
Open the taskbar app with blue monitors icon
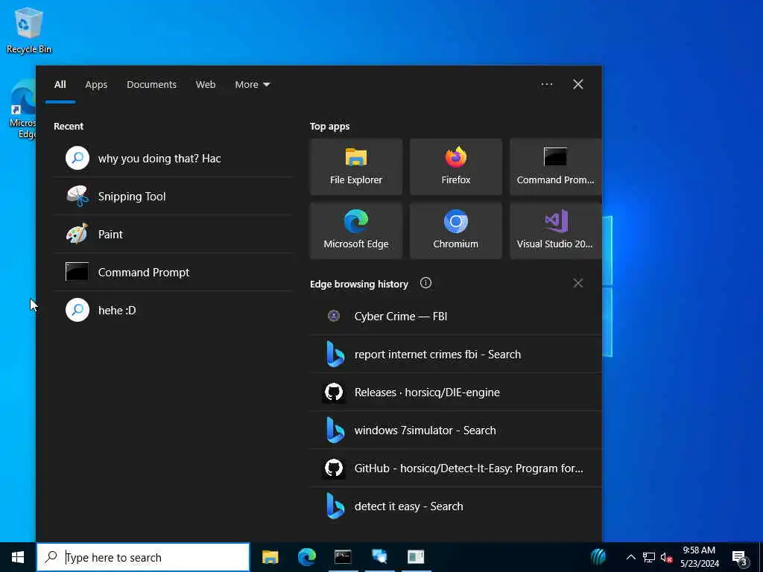[379, 557]
